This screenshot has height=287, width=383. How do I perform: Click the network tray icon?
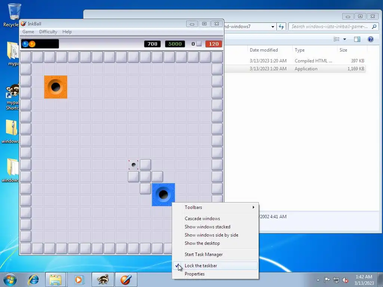tap(336, 280)
